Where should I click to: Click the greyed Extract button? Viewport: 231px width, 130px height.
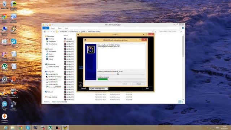pos(125,84)
